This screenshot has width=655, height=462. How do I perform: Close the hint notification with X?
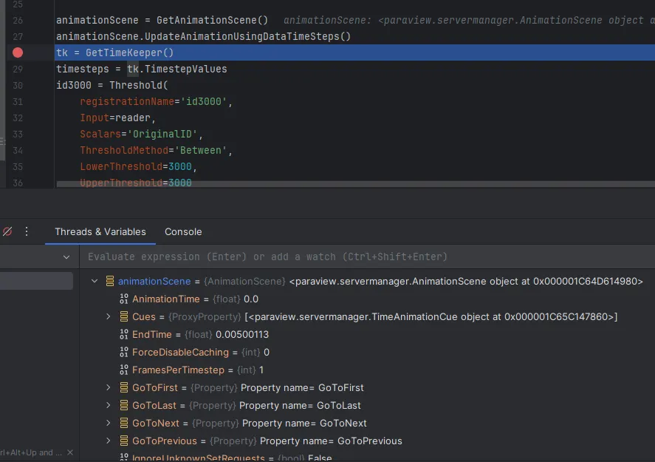coord(70,452)
